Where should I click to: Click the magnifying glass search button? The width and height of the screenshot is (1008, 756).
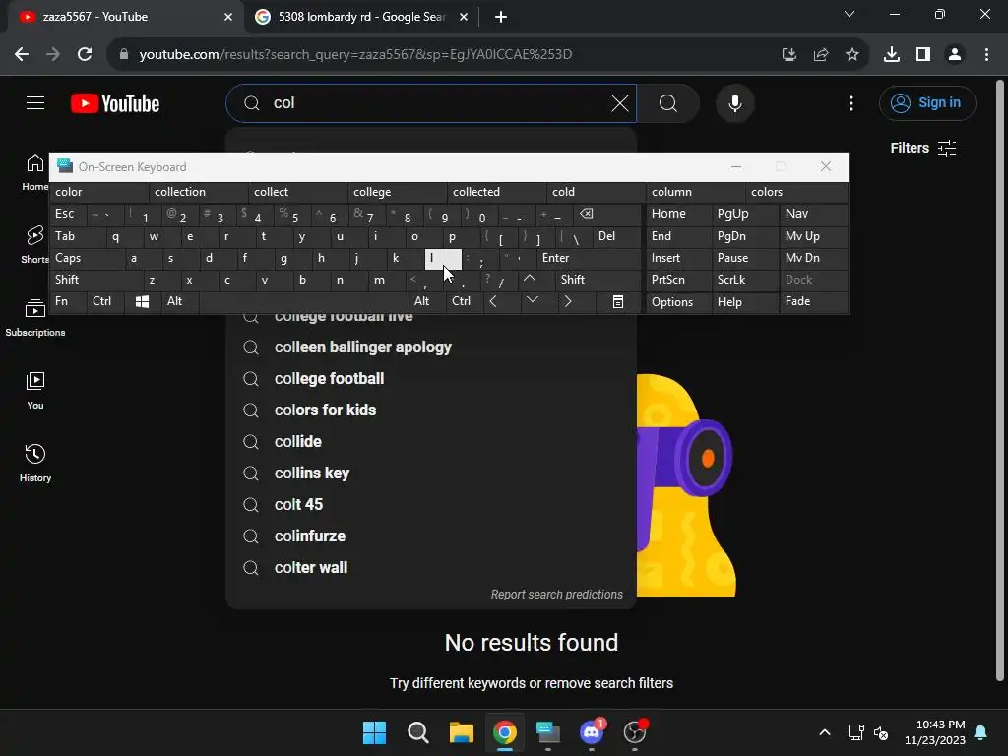pos(668,102)
